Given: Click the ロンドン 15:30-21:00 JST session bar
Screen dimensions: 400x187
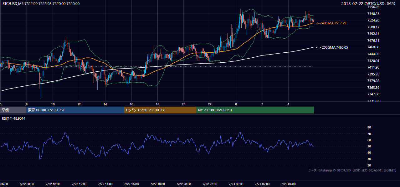Looking at the screenshot, I should [x=160, y=110].
